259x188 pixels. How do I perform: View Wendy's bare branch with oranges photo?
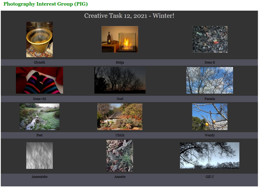point(210,117)
